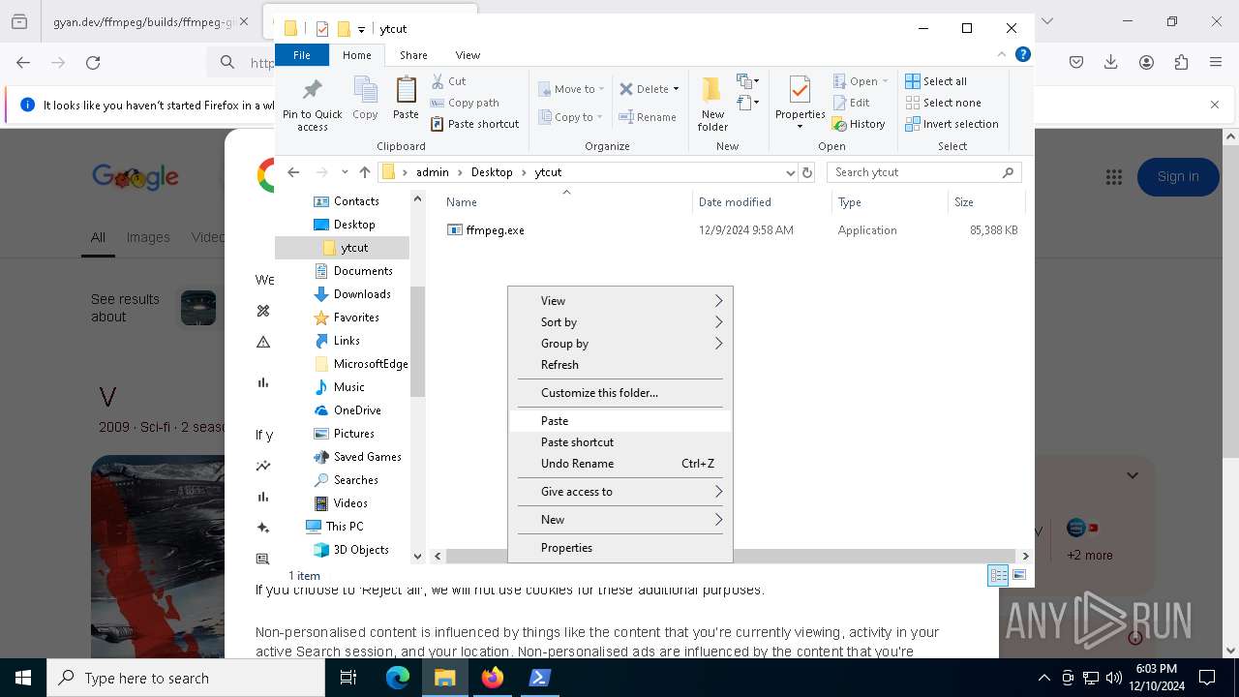
Task: Click Google Sign in button
Action: coord(1178,177)
